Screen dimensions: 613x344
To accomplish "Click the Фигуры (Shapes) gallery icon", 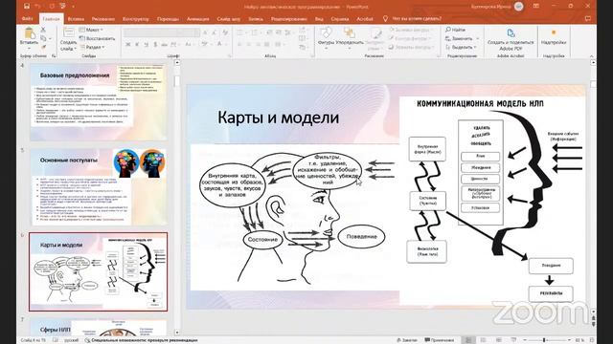I will 326,33.
